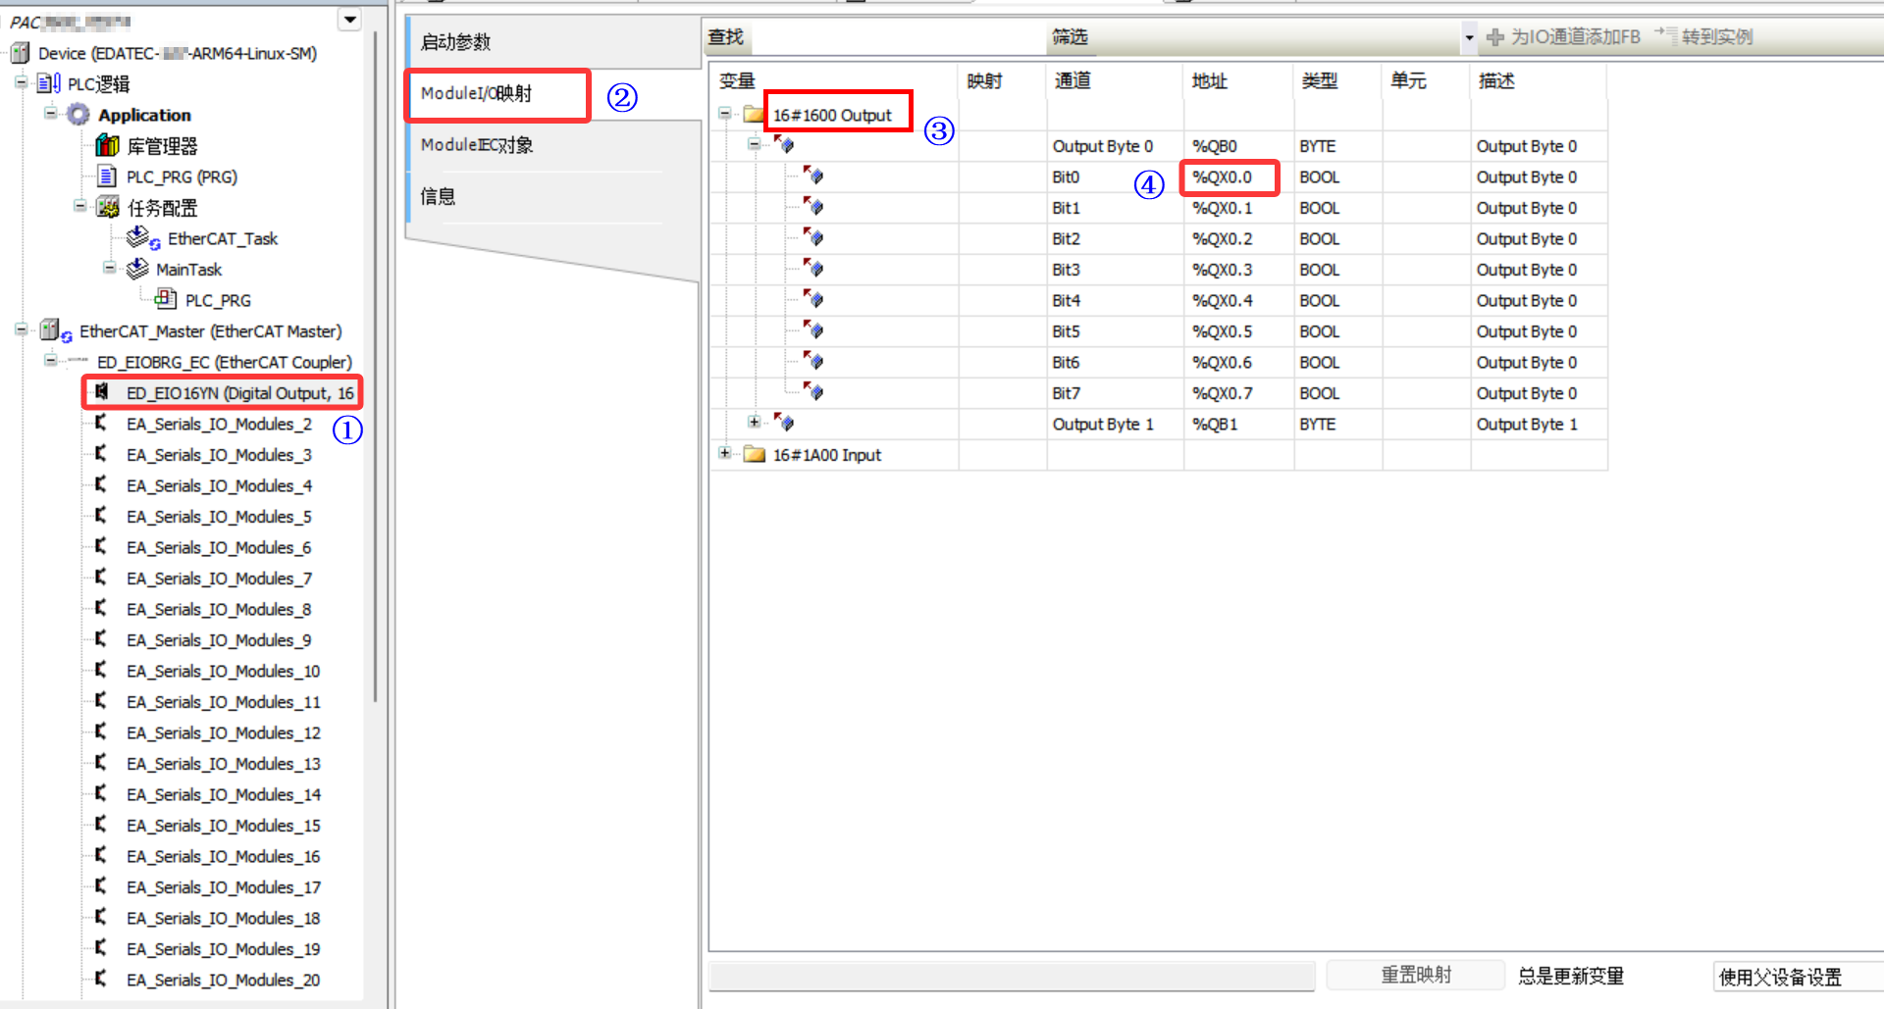Click the 16#1600 Output folder icon
Viewport: 1884px width, 1009px height.
pyautogui.click(x=754, y=115)
